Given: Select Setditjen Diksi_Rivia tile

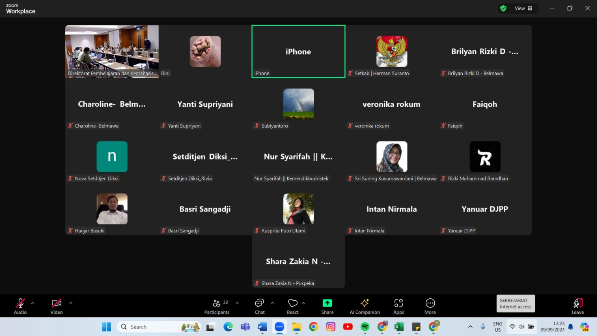Looking at the screenshot, I should tap(205, 156).
